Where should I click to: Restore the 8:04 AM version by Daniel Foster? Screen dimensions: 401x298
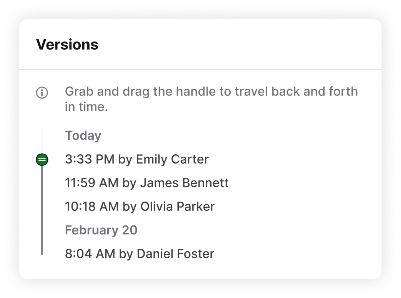(140, 254)
